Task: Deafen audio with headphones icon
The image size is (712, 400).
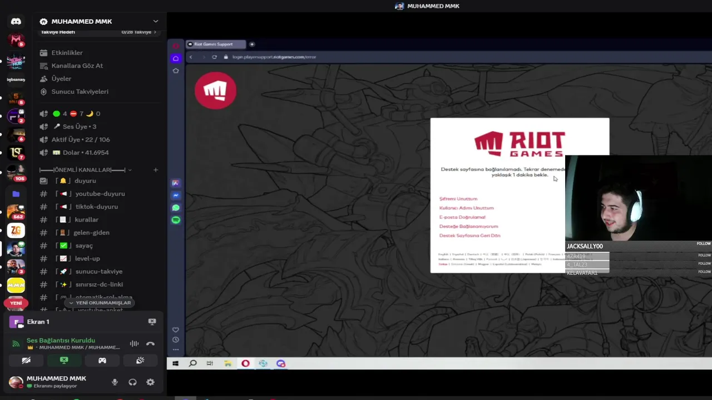Action: (132, 382)
